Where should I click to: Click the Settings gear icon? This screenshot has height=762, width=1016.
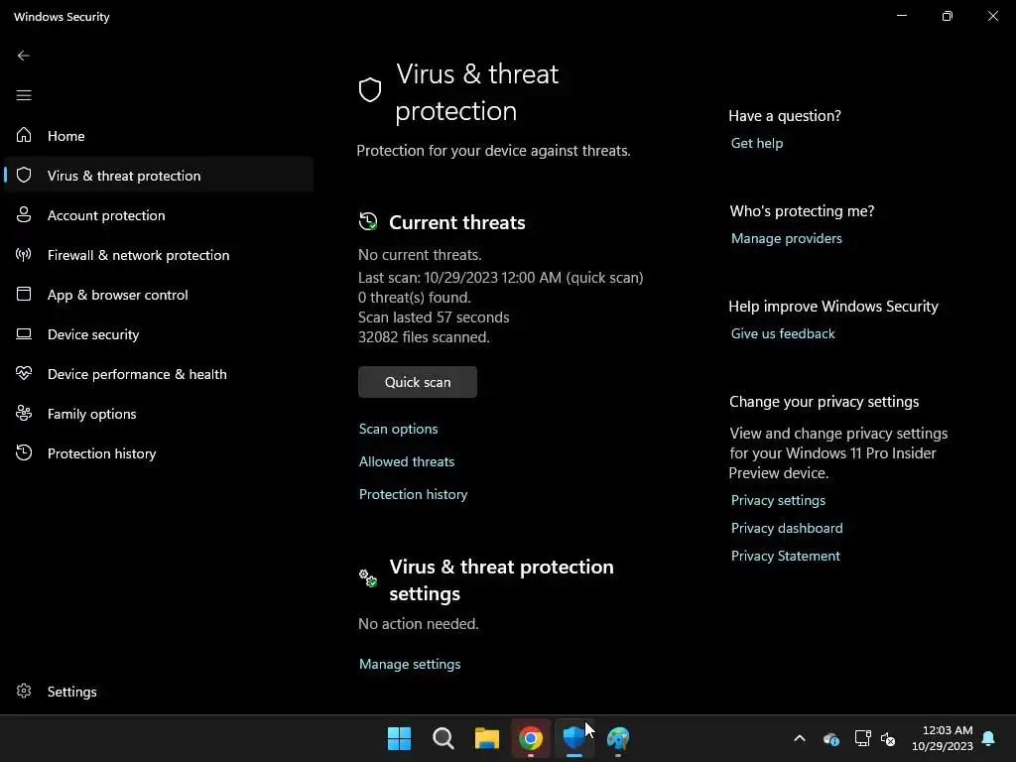click(x=24, y=691)
